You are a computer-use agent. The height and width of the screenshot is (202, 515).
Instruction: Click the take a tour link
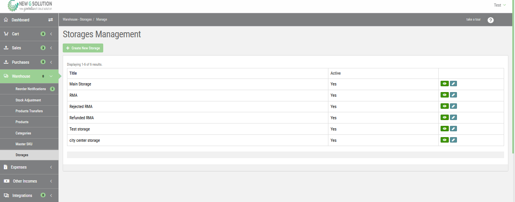click(473, 19)
